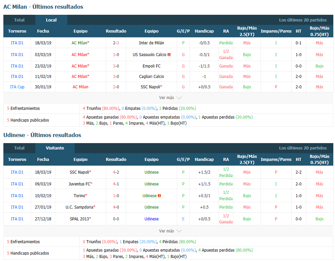Select the Visitante tab for Udinese
This screenshot has height=261, width=335.
coord(55,148)
